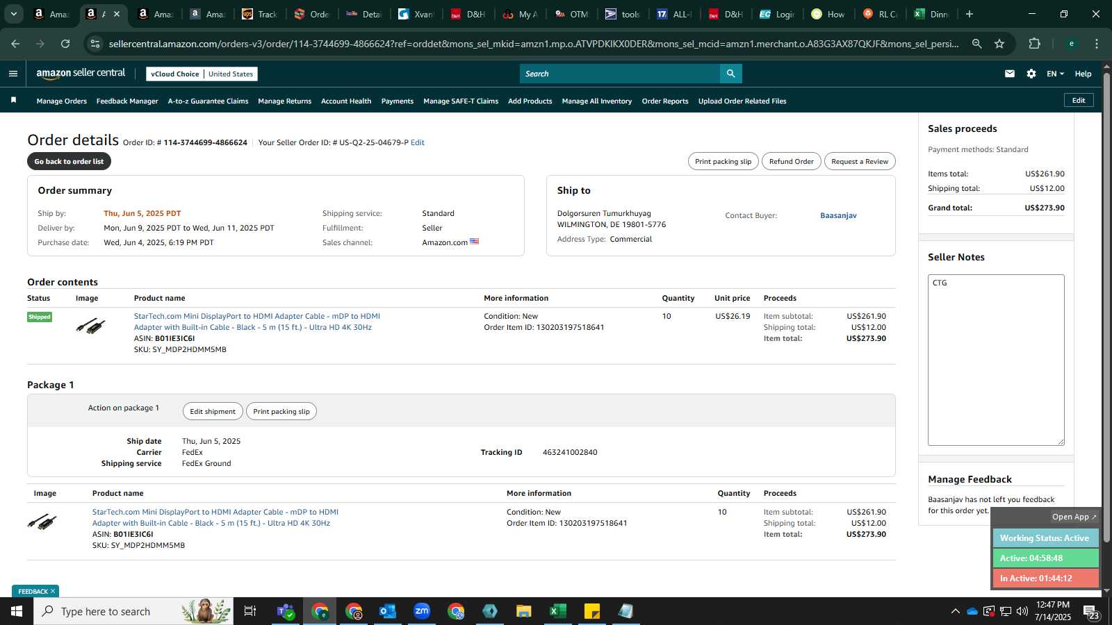Open Feedback Manager menu item
Viewport: 1112px width, 625px height.
[x=127, y=101]
